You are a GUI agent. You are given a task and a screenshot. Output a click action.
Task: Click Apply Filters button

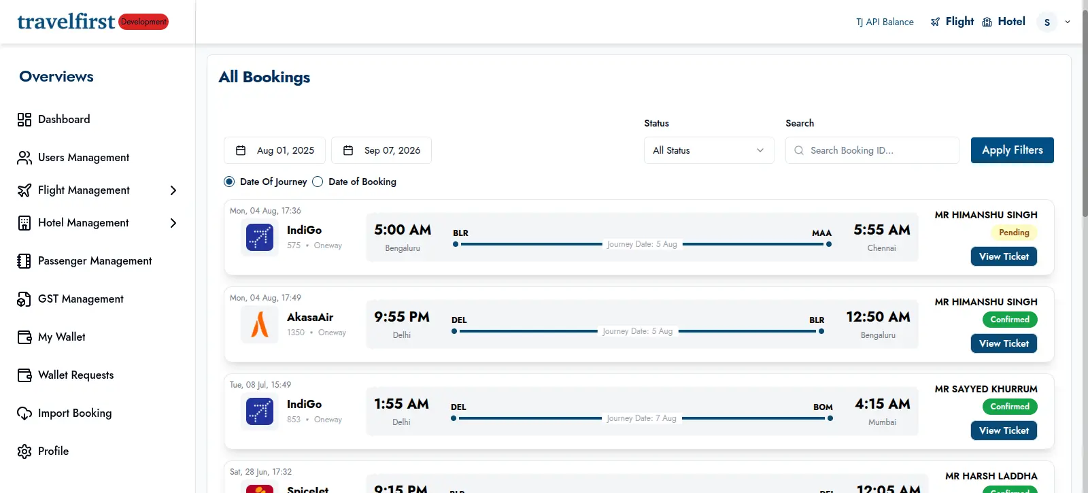click(1013, 150)
